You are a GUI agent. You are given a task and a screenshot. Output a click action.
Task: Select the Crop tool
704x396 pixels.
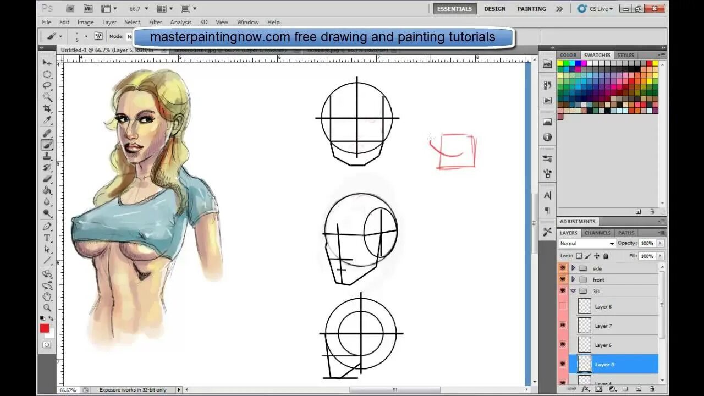tap(47, 109)
